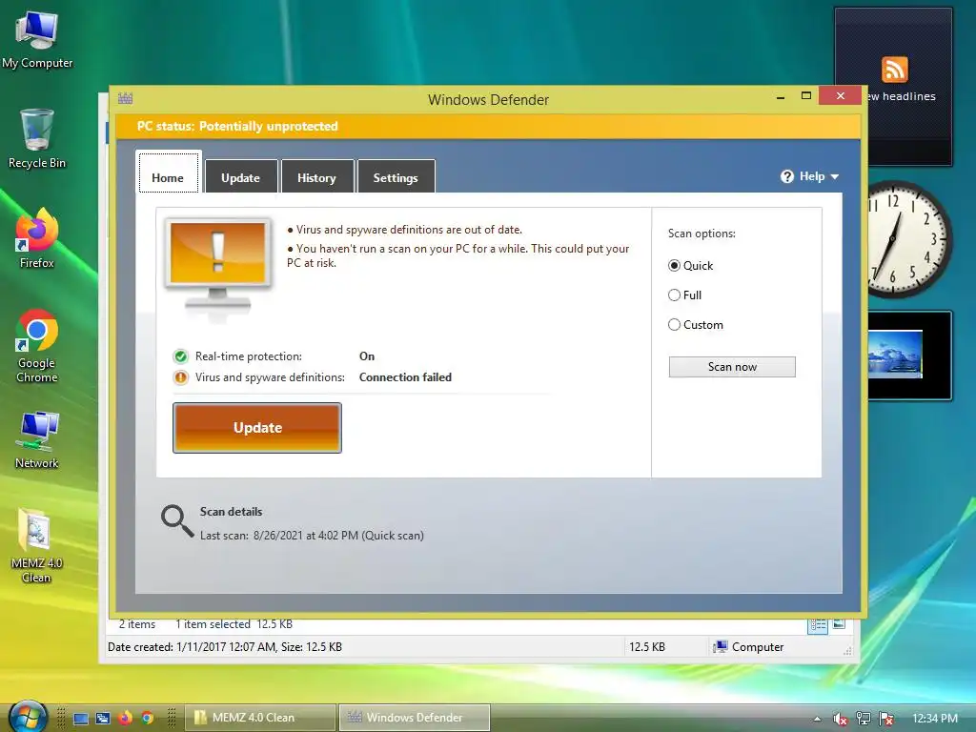Switch to the Settings tab
This screenshot has height=732, width=976.
tap(396, 176)
